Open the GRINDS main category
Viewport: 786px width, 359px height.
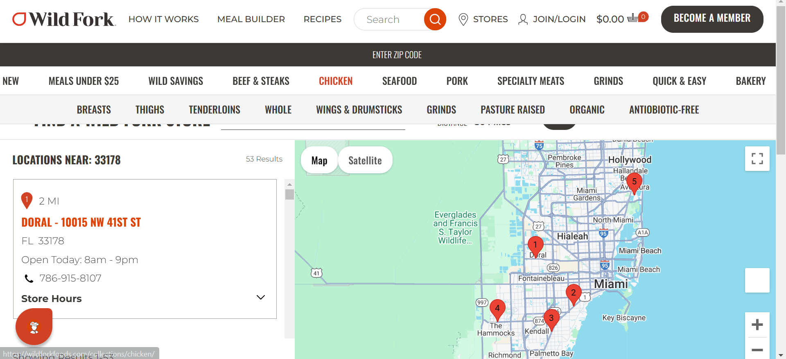click(608, 81)
